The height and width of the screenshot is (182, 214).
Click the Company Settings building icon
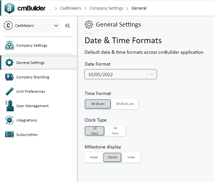pyautogui.click(x=9, y=45)
